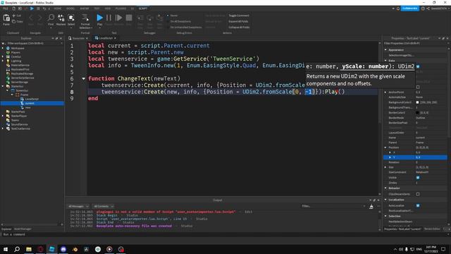Toggle the ClipsDescendants checkbox

pyautogui.click(x=418, y=194)
